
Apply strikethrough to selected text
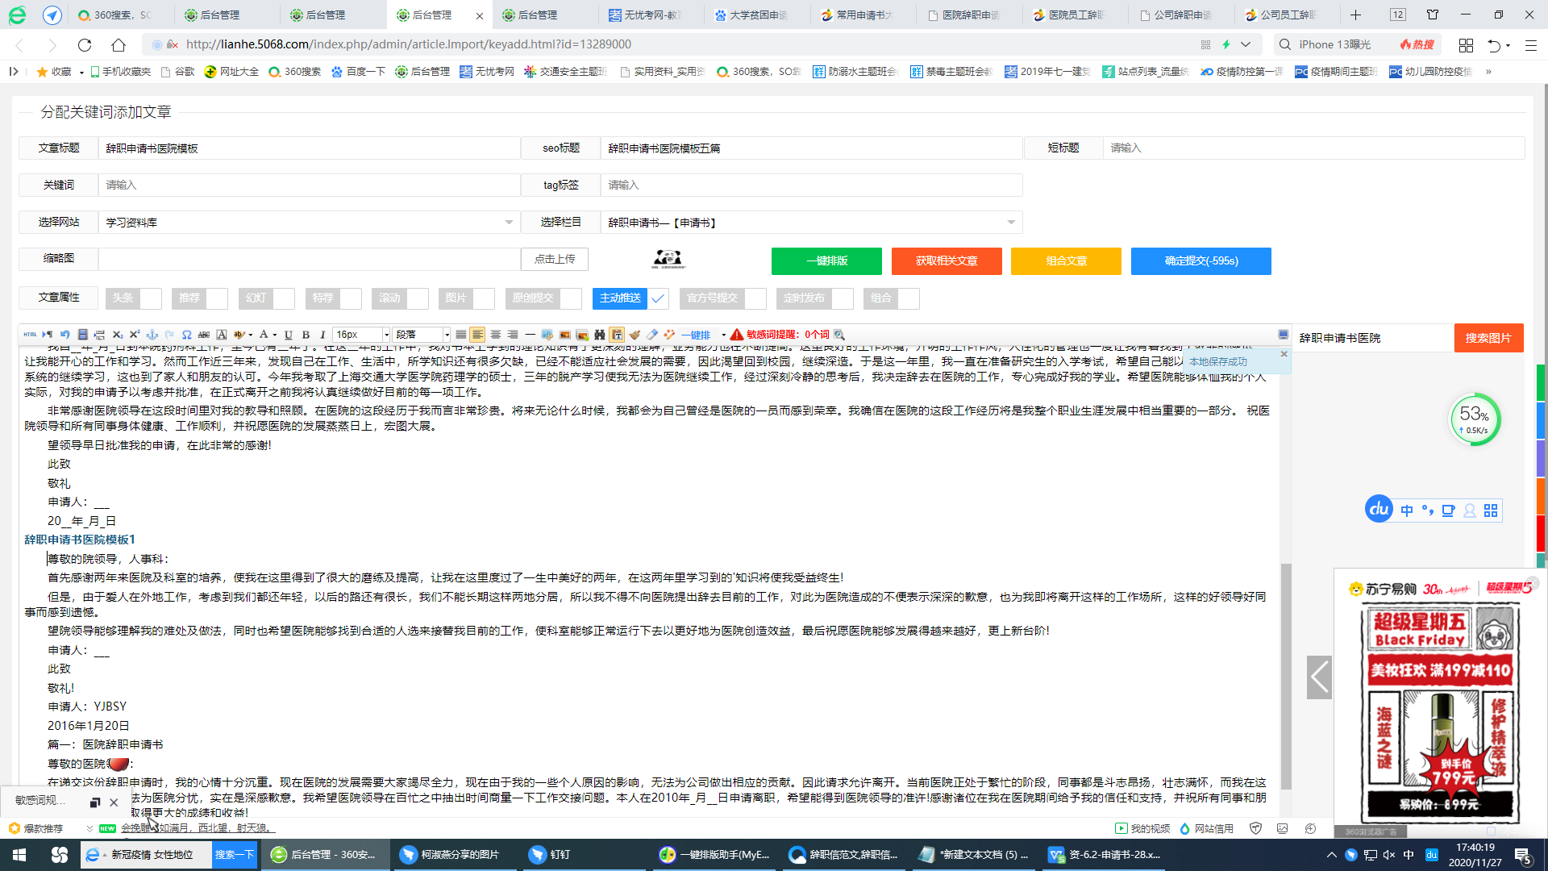[x=204, y=334]
